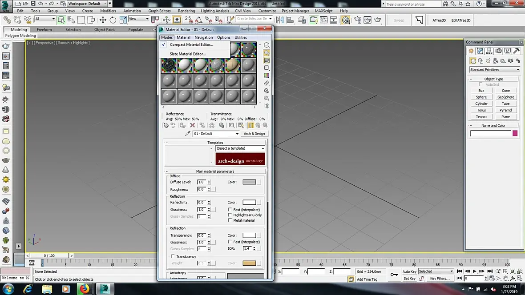Screen dimensions: 525x295
Task: Select the Move tool in main toolbar
Action: point(103,20)
